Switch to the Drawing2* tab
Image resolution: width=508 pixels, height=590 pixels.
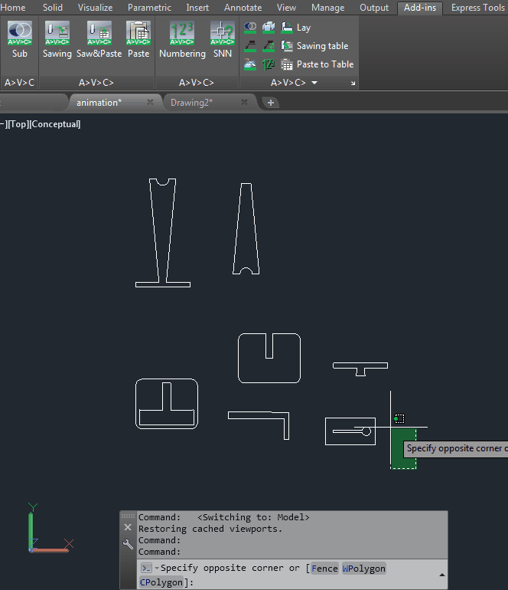tap(191, 103)
